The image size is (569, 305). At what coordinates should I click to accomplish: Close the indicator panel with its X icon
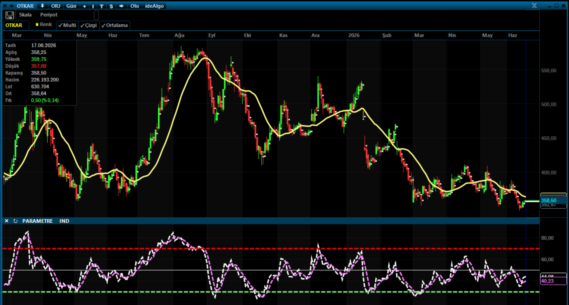coord(6,221)
